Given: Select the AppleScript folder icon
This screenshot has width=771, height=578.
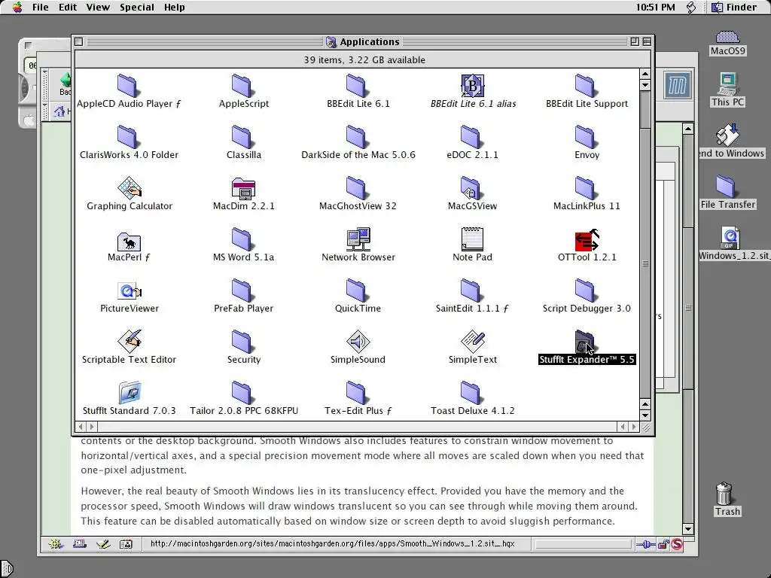Looking at the screenshot, I should [x=242, y=86].
